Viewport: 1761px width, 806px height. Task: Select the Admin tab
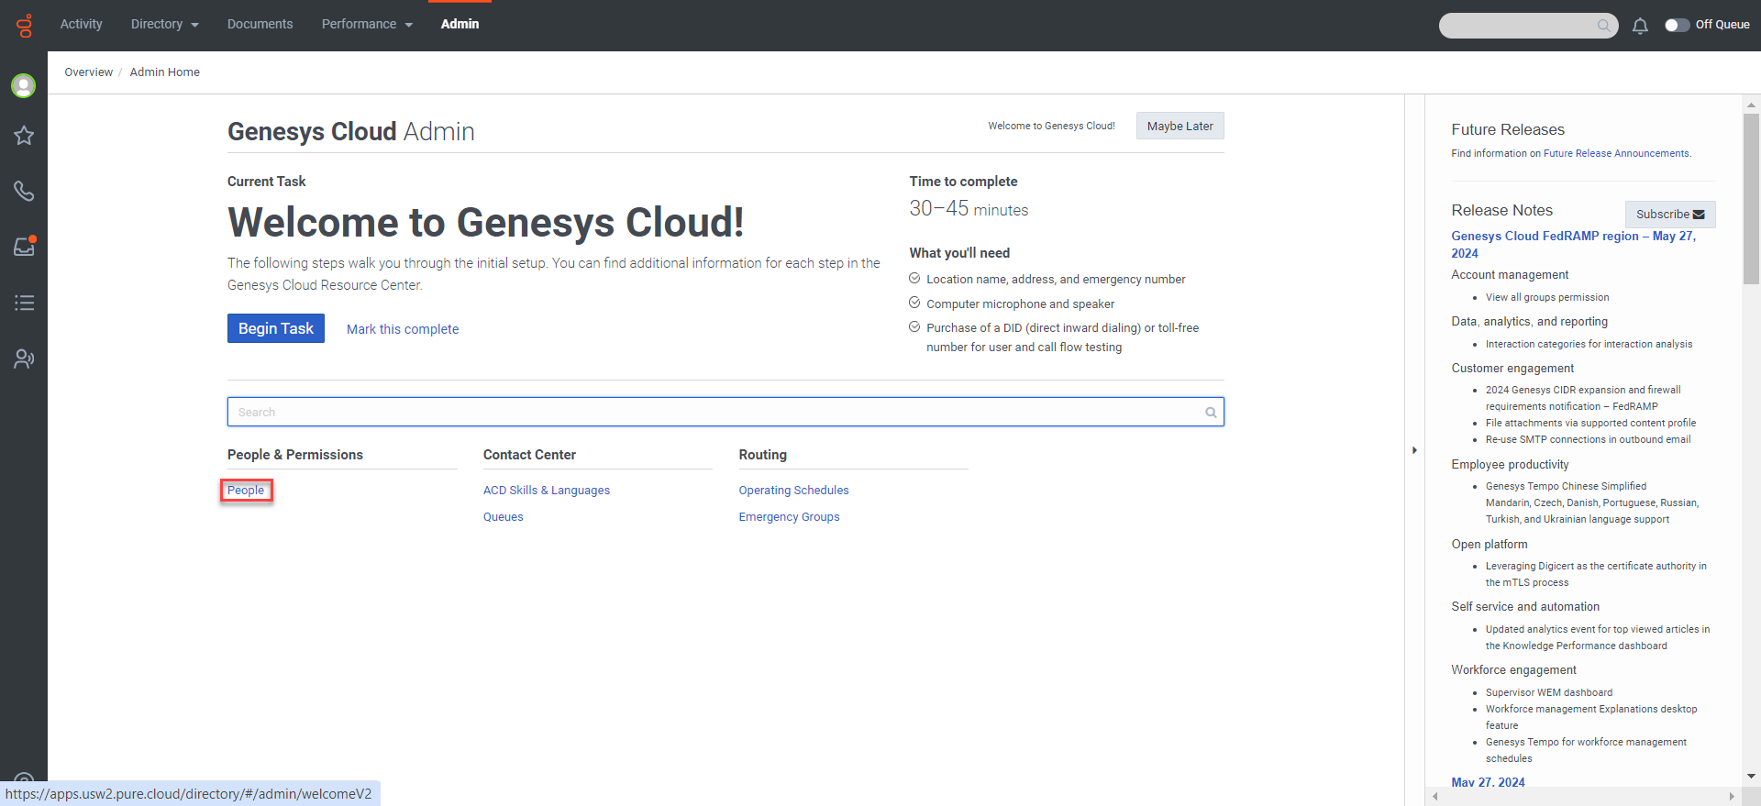460,24
